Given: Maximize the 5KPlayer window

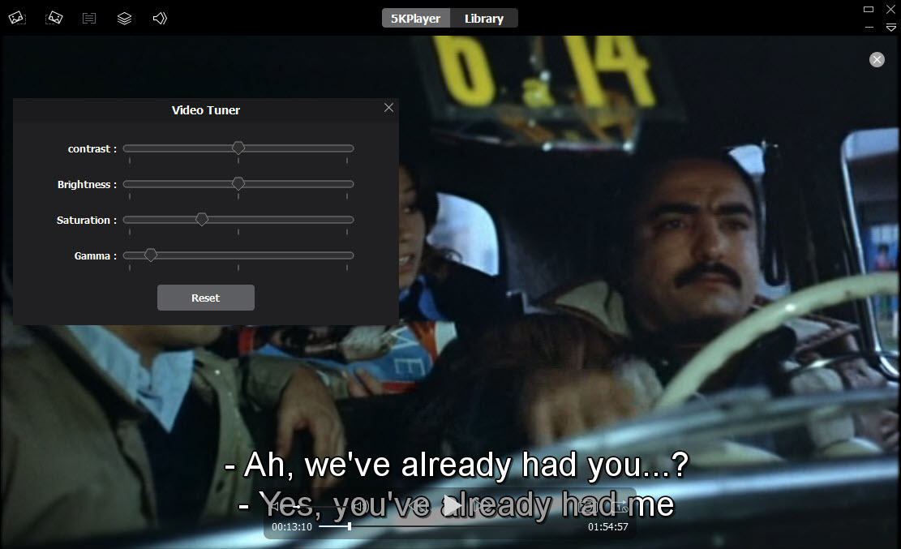Looking at the screenshot, I should (x=869, y=9).
